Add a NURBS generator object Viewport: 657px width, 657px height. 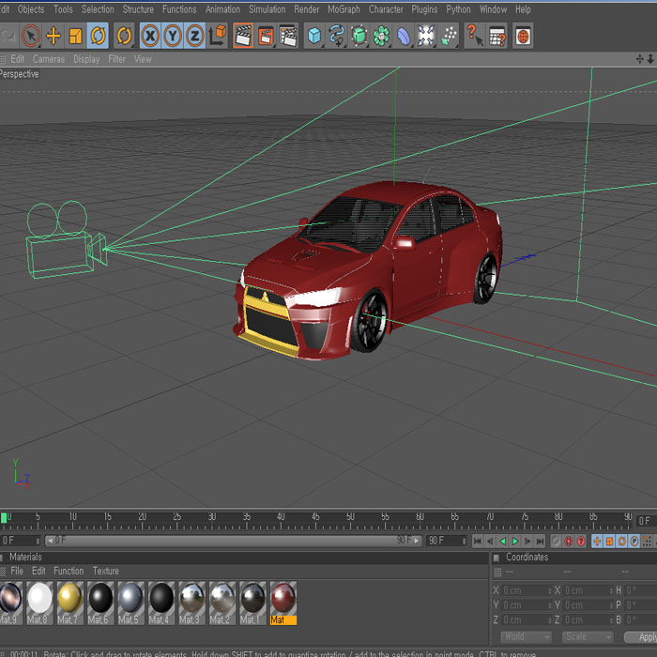click(359, 36)
